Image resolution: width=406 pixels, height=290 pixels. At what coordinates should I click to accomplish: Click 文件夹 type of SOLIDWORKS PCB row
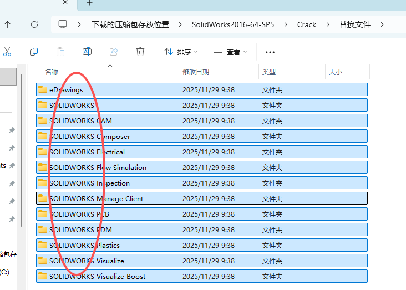[x=272, y=214]
